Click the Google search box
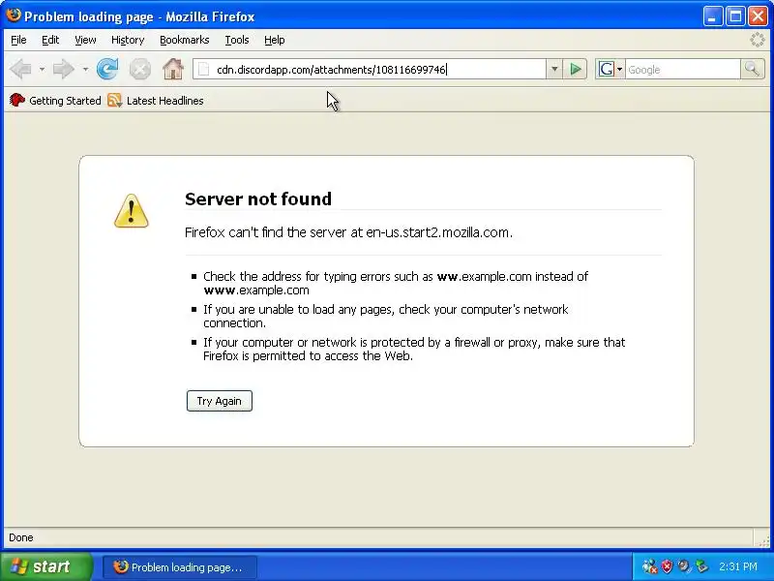This screenshot has width=774, height=581. click(x=683, y=70)
